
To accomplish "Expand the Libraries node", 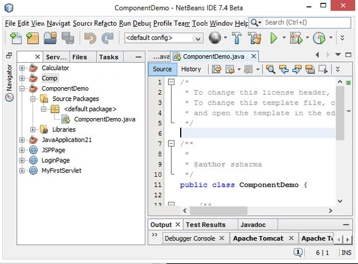I will point(32,130).
